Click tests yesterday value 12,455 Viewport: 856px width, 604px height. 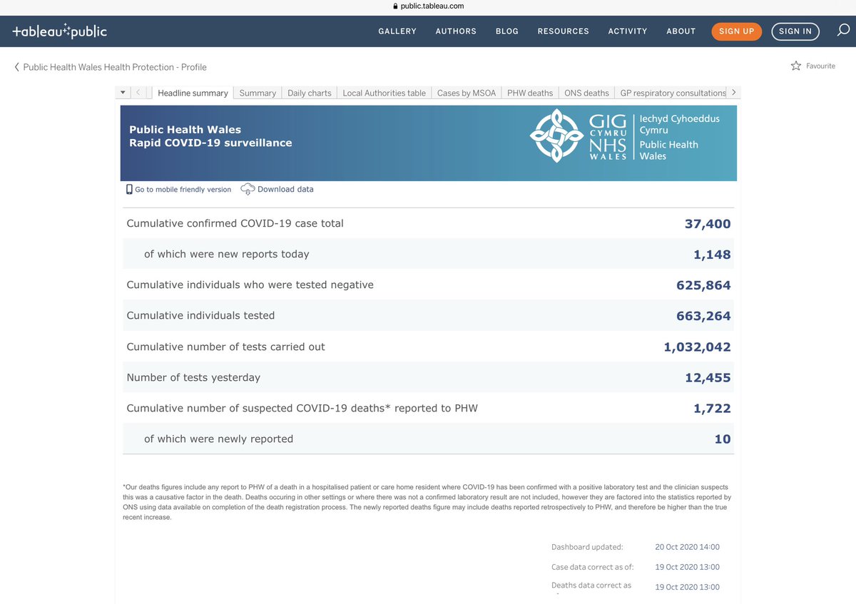pos(708,378)
